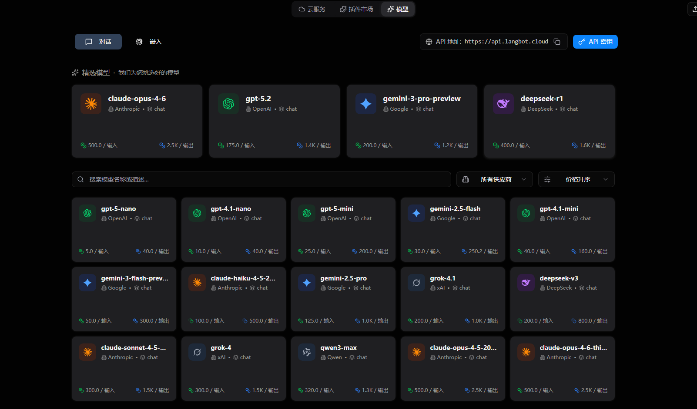Click the magnifier icon in search box
The height and width of the screenshot is (409, 697).
point(80,179)
